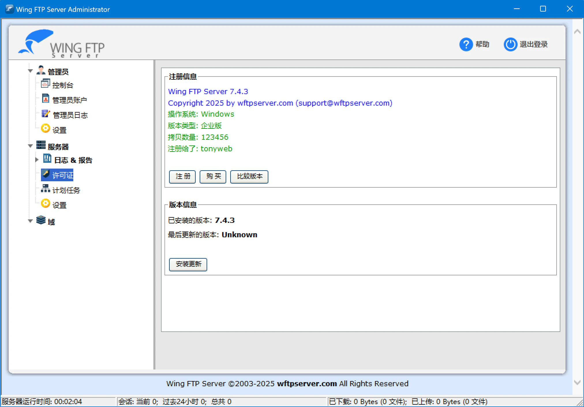This screenshot has height=407, width=584.
Task: Collapse the 域 tree node
Action: [30, 221]
